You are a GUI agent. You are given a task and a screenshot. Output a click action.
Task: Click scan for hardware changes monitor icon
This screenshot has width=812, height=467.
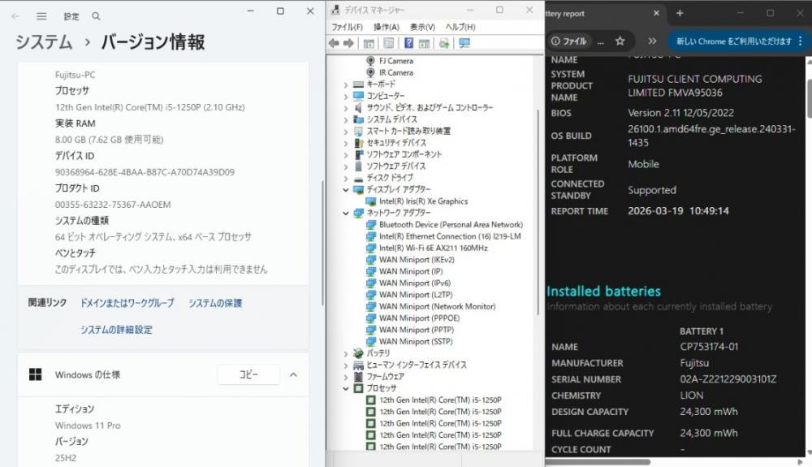point(464,44)
